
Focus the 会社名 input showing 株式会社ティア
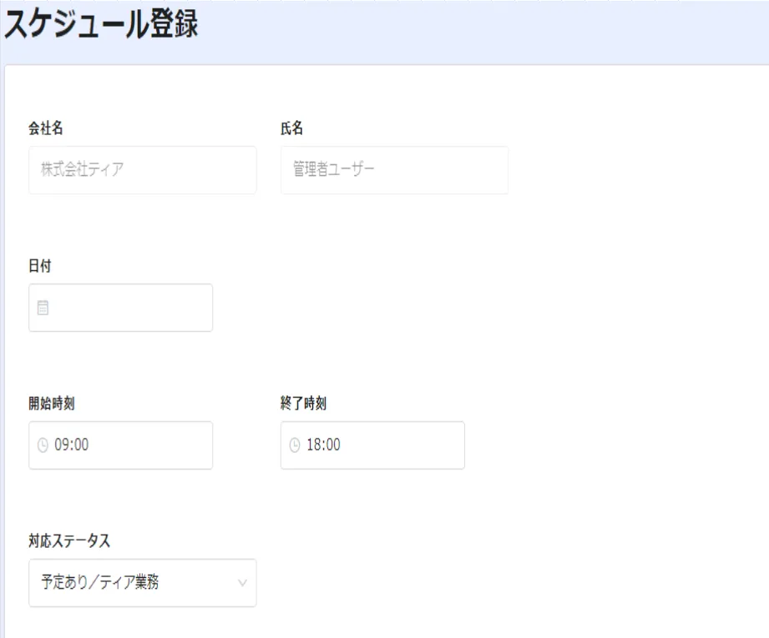click(x=142, y=170)
